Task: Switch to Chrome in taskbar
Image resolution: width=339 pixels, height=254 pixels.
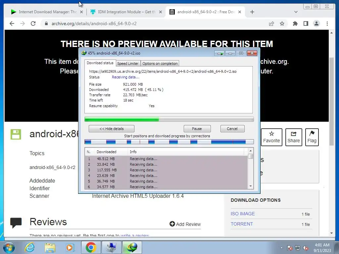Action: (91, 247)
